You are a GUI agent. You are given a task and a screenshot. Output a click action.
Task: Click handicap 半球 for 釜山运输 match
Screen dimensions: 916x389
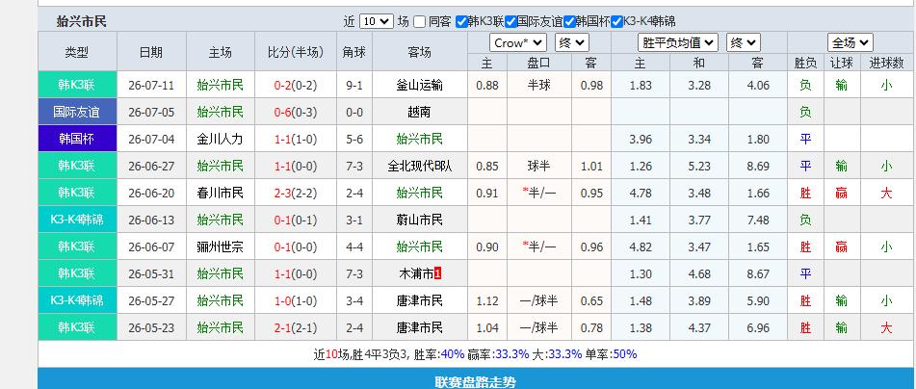tap(538, 86)
